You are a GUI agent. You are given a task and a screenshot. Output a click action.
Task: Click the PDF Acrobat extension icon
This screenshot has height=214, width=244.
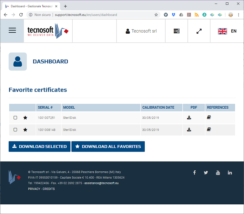(x=189, y=15)
